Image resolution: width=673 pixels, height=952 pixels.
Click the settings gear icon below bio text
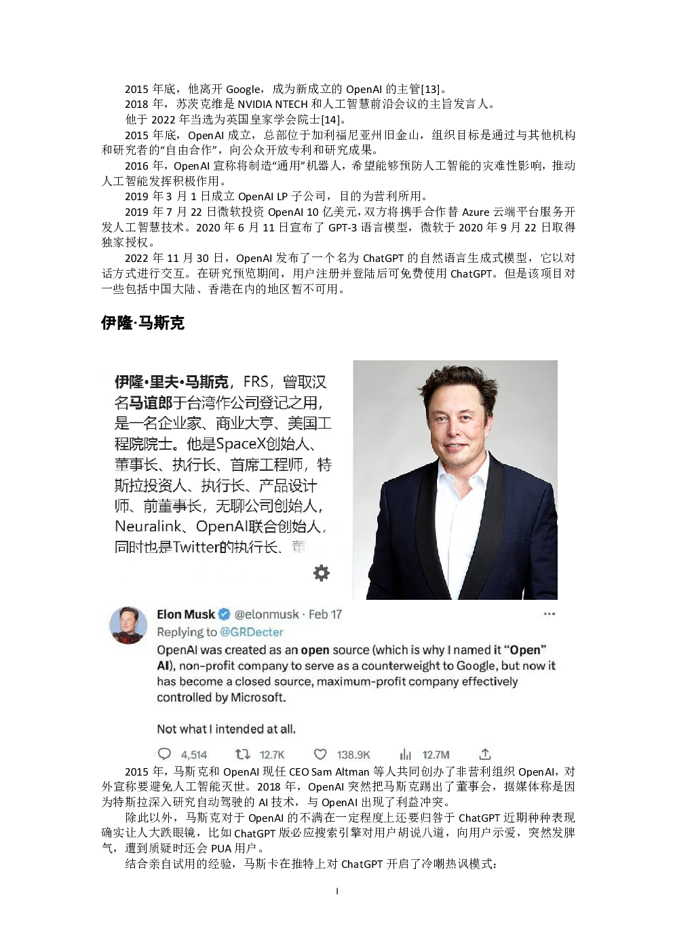322,573
